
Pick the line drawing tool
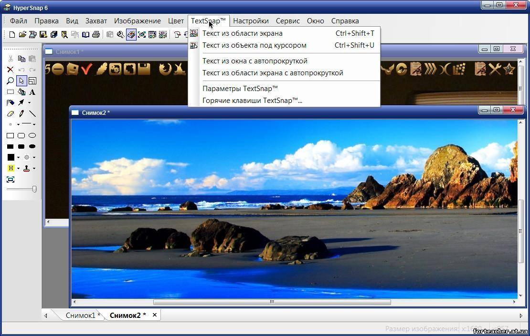click(33, 114)
